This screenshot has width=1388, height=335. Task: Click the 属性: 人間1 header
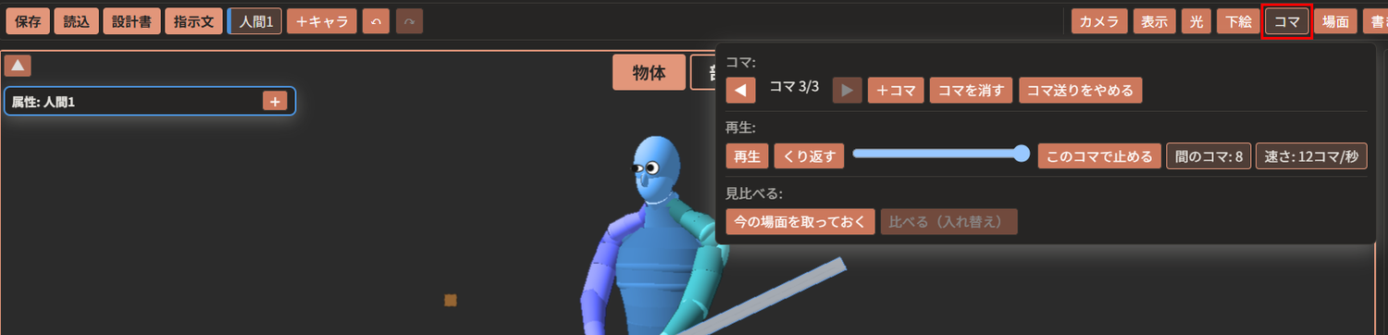tap(150, 101)
